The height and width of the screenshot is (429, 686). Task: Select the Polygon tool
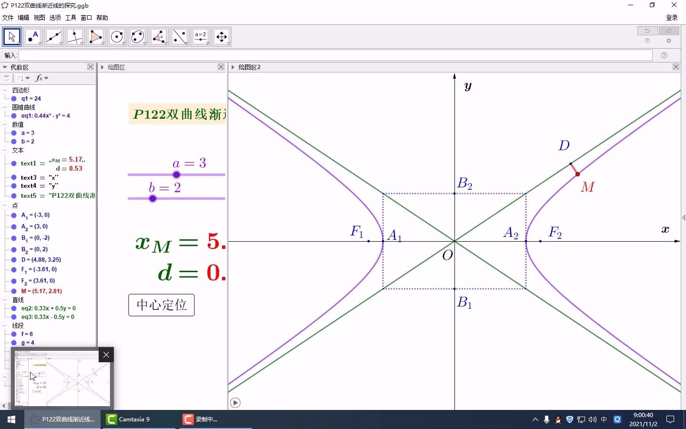(96, 37)
